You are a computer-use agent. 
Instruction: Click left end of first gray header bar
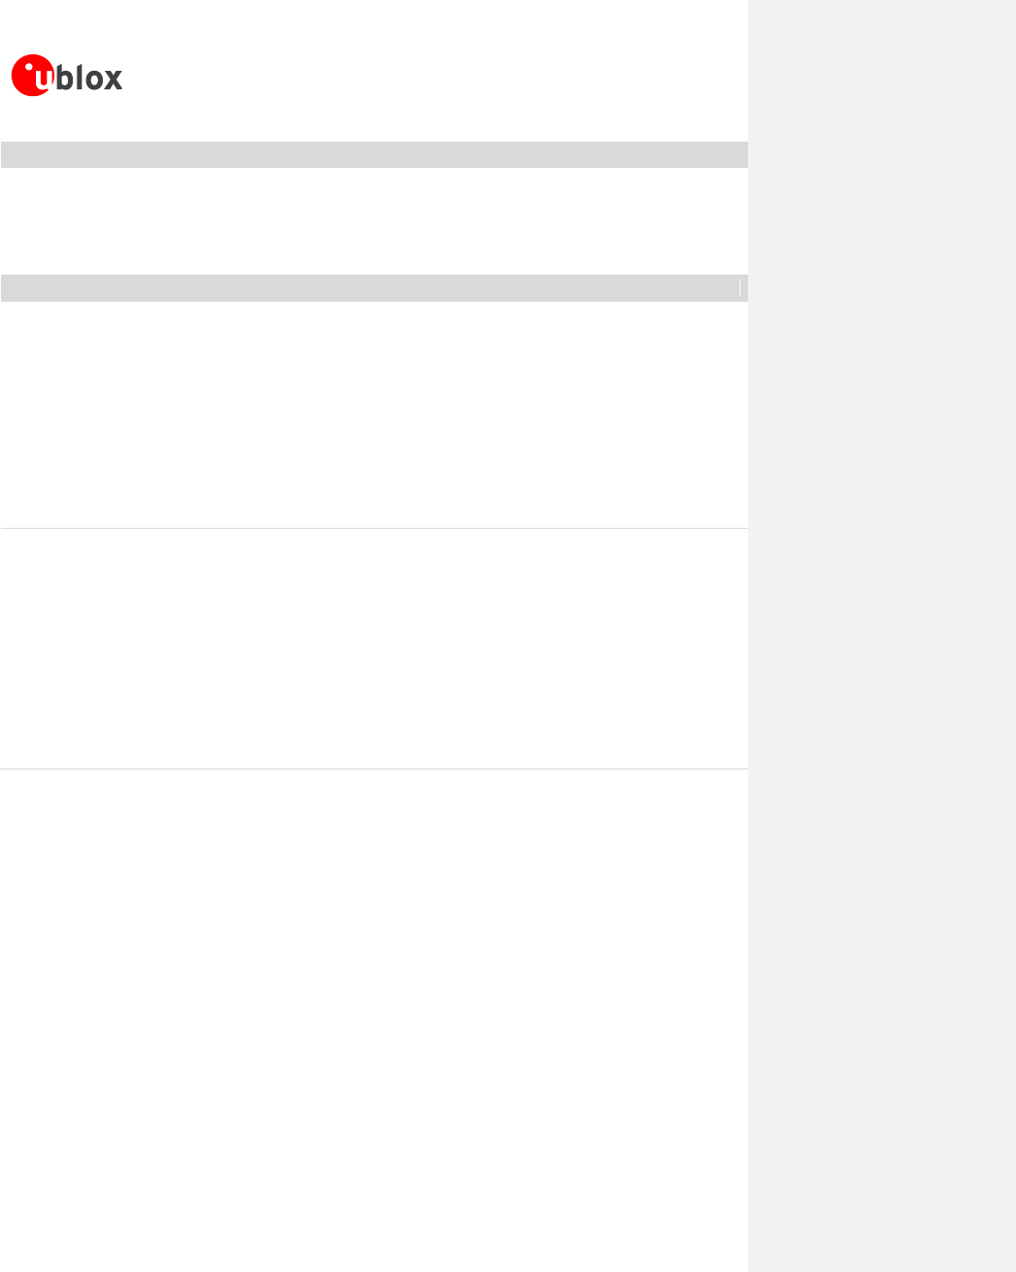point(12,155)
